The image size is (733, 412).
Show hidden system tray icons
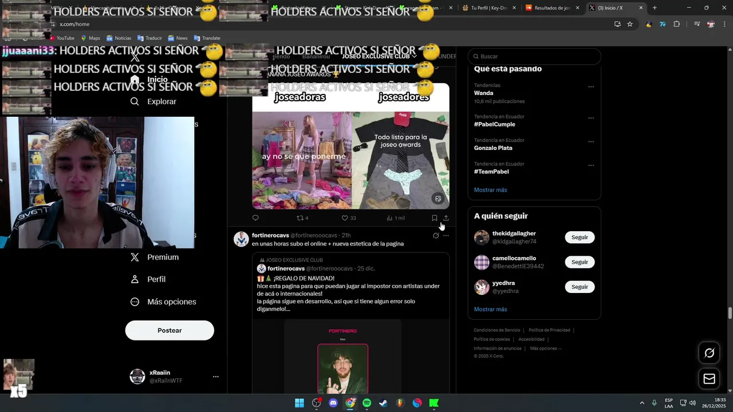(x=642, y=403)
